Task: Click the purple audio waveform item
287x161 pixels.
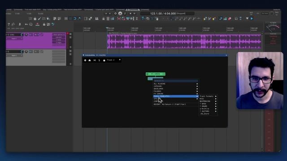Action: click(184, 42)
